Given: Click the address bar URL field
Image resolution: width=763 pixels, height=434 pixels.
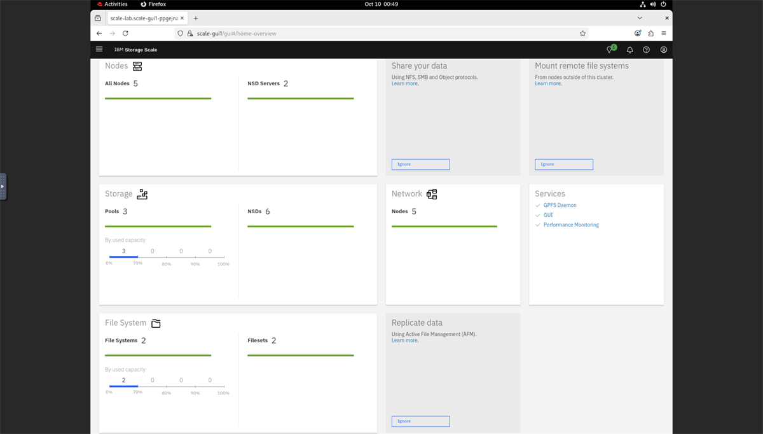Looking at the screenshot, I should (381, 33).
